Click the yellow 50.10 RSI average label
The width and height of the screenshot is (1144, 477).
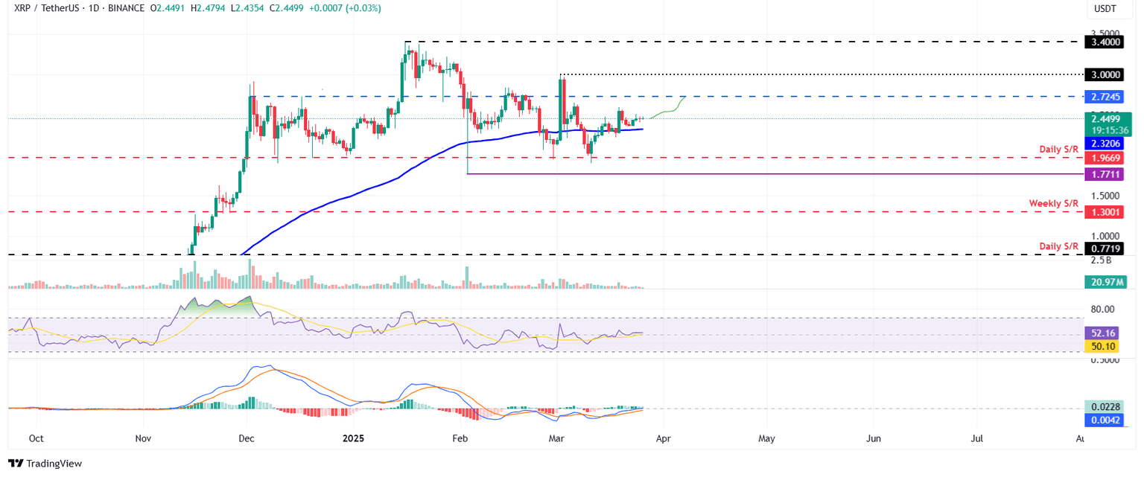(1102, 345)
